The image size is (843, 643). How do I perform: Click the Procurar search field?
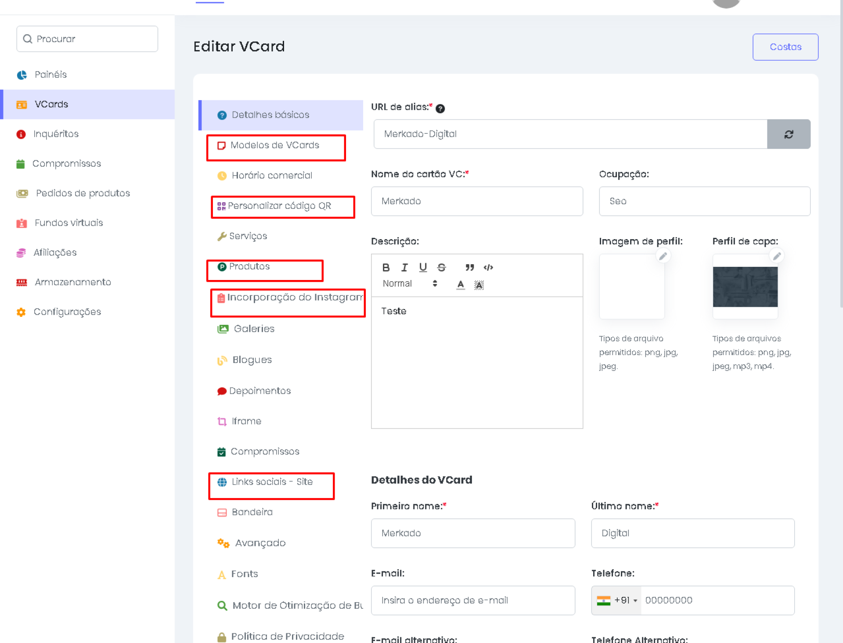[x=87, y=39]
